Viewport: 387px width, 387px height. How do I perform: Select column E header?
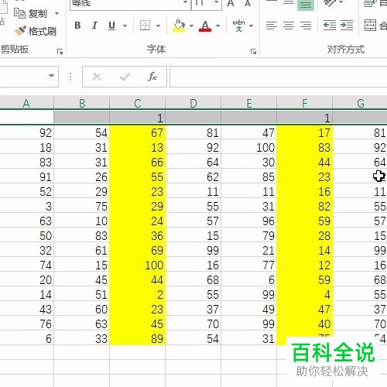click(x=249, y=103)
